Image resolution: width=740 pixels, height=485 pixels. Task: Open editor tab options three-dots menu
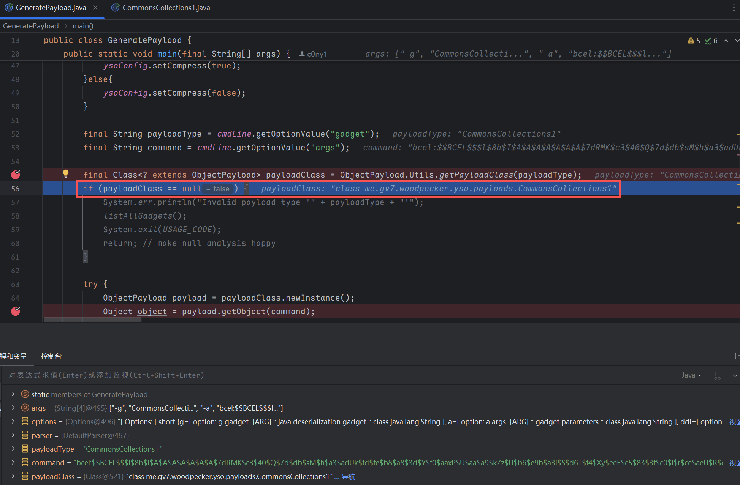(734, 8)
